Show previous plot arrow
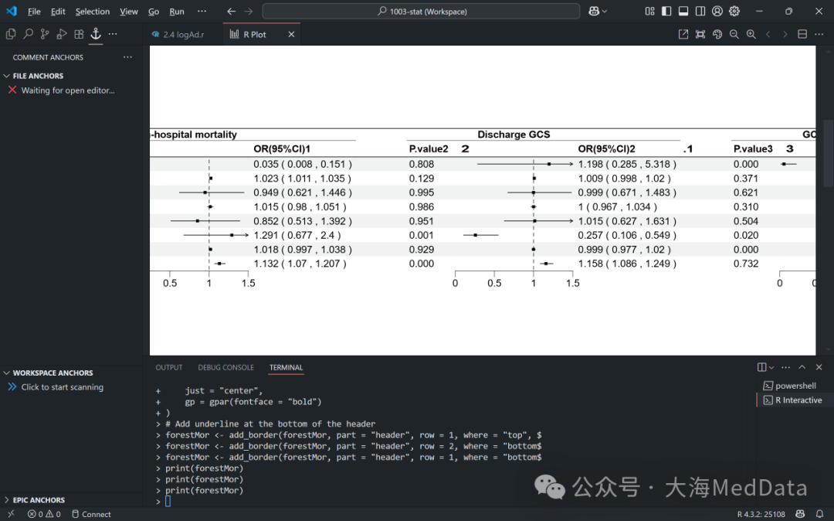834x521 pixels. (768, 34)
